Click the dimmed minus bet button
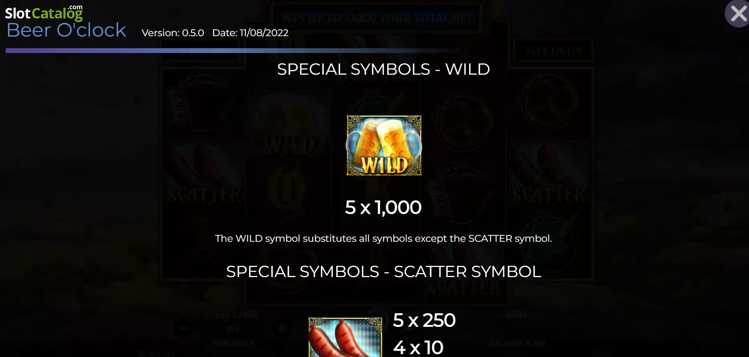The width and height of the screenshot is (749, 357). point(184,328)
